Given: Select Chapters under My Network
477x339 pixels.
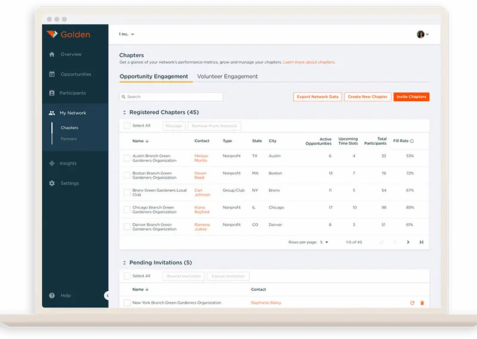Looking at the screenshot, I should click(69, 127).
